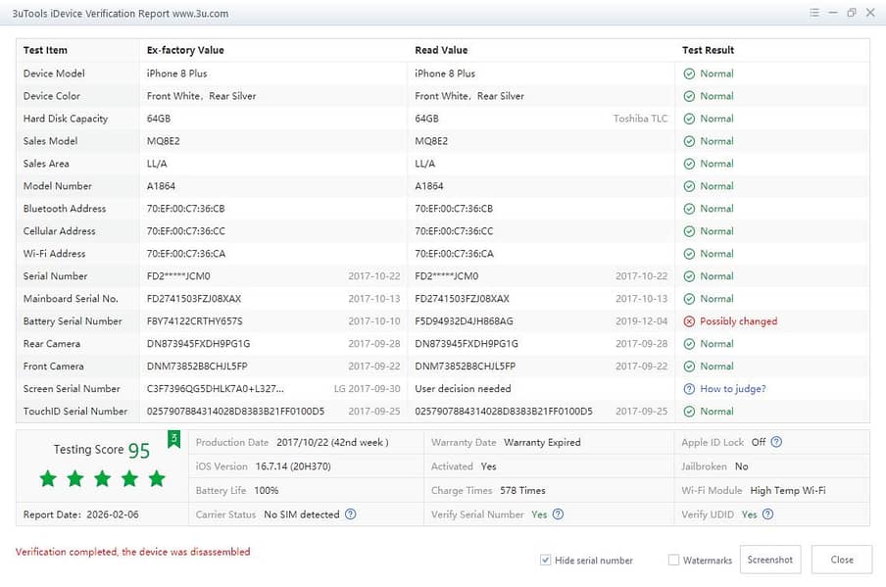Click the Possibly changed result text
The height and width of the screenshot is (587, 886).
[x=739, y=320]
